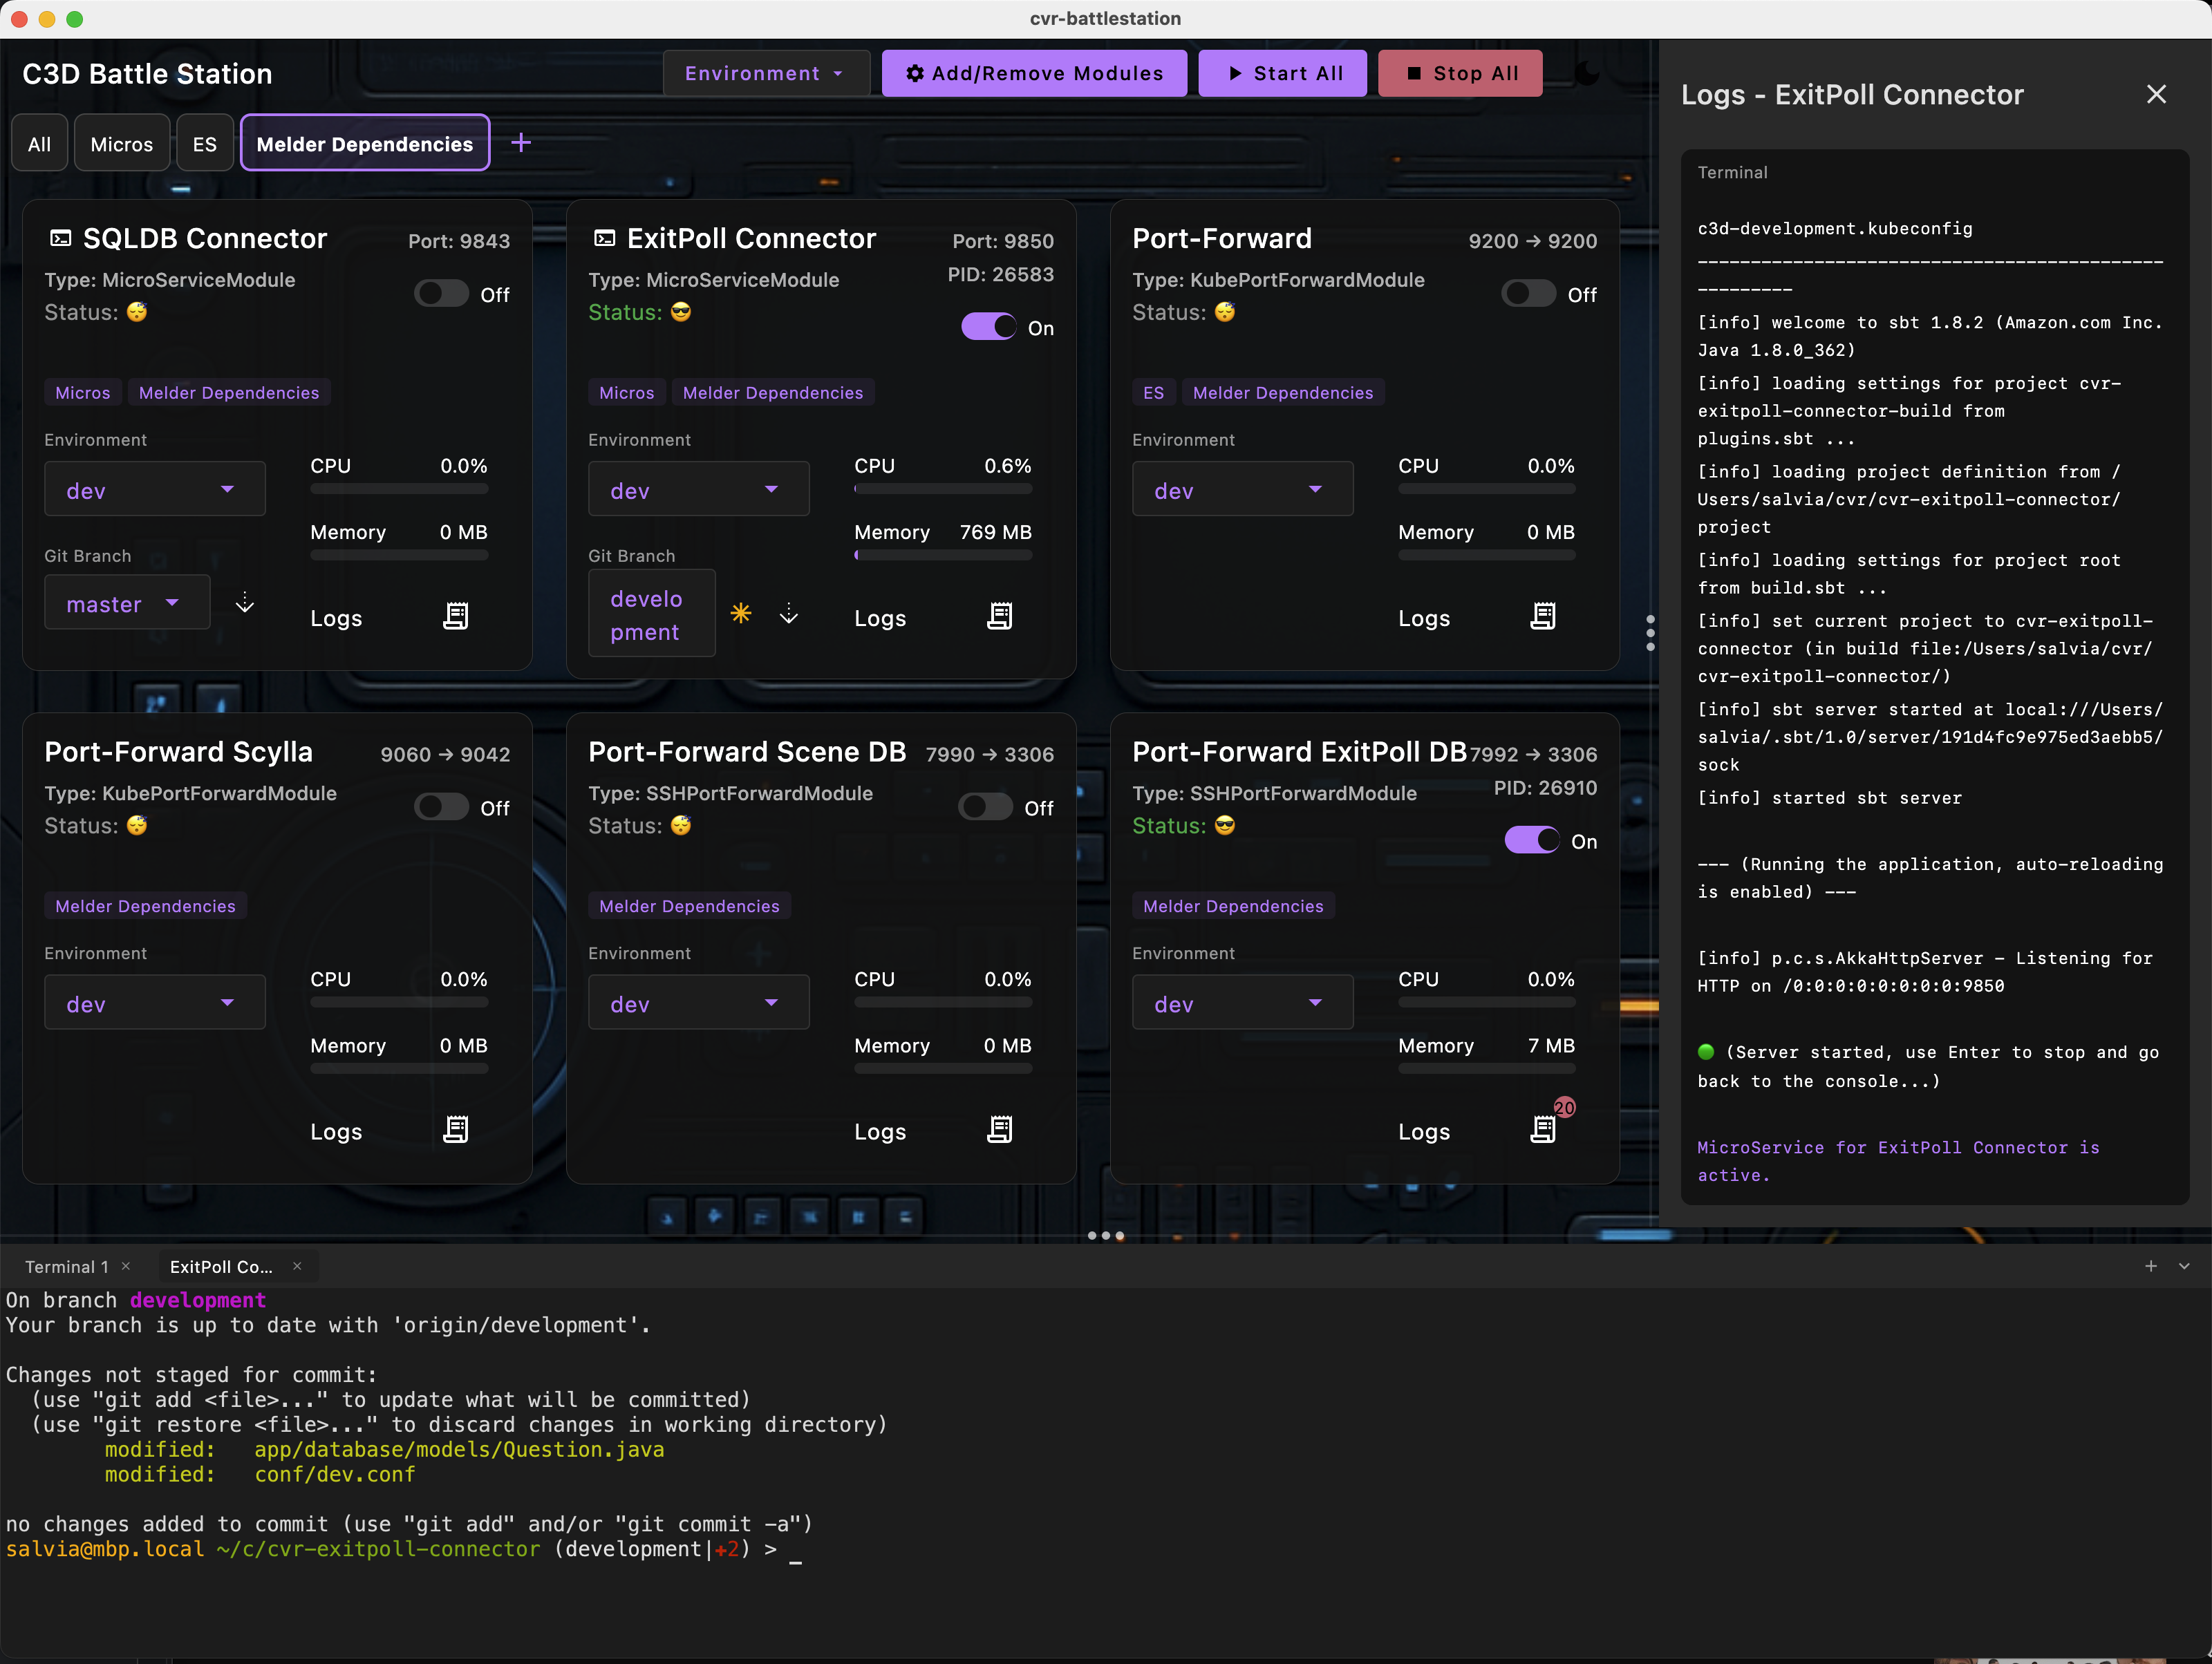The image size is (2212, 1664).
Task: Click Add/Remove Modules button
Action: point(1034,73)
